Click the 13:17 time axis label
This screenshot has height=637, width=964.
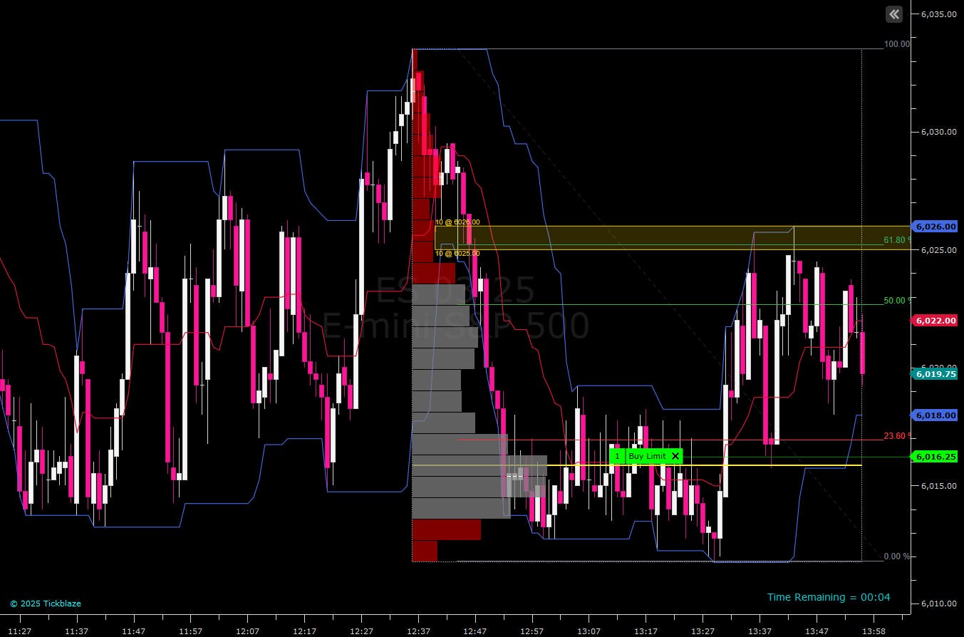point(646,631)
